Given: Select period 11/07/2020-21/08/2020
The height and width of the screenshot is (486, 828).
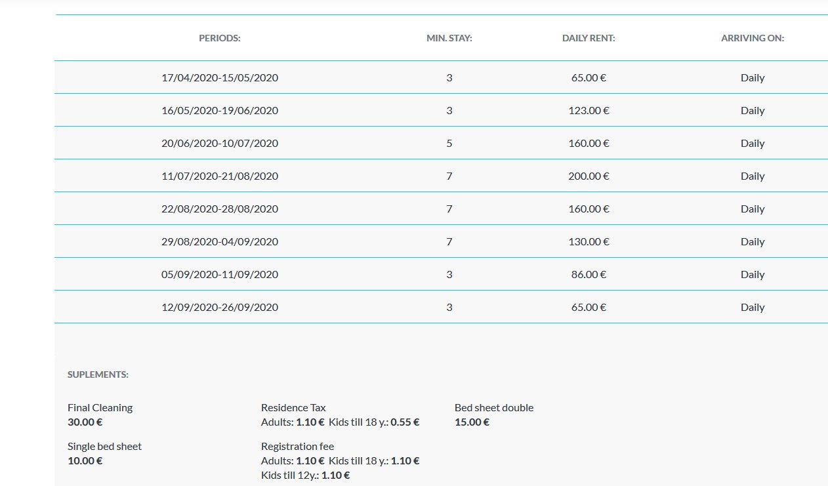Looking at the screenshot, I should pos(220,176).
